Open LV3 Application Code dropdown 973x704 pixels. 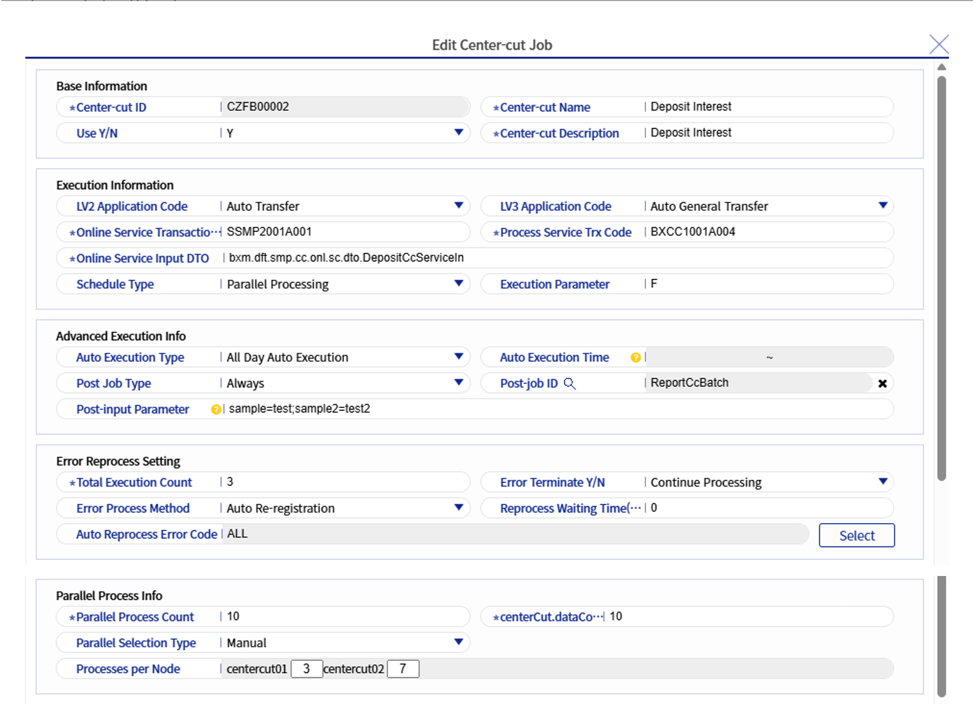(x=882, y=206)
